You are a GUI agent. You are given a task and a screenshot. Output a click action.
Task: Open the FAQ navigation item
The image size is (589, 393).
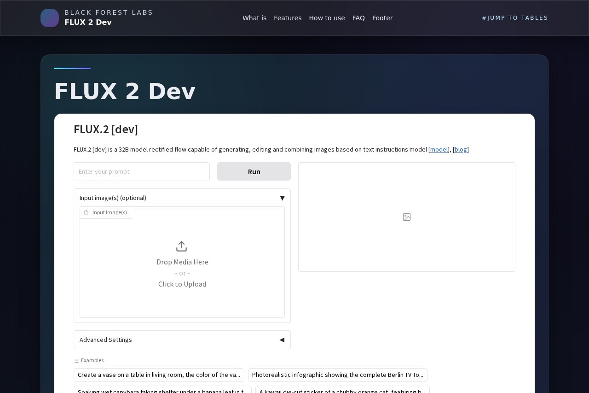358,18
